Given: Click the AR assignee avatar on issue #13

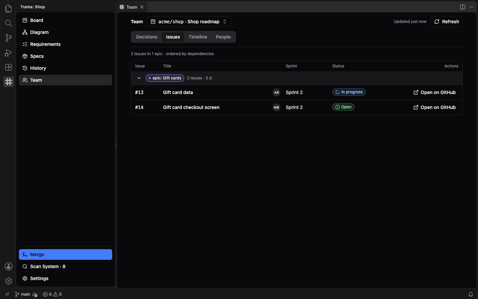Looking at the screenshot, I should tap(277, 92).
